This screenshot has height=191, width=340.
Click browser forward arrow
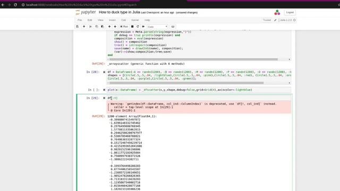9,5
